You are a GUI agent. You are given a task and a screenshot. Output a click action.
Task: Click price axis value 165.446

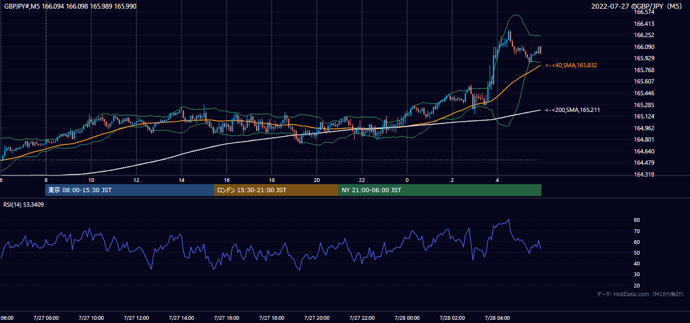pos(644,93)
